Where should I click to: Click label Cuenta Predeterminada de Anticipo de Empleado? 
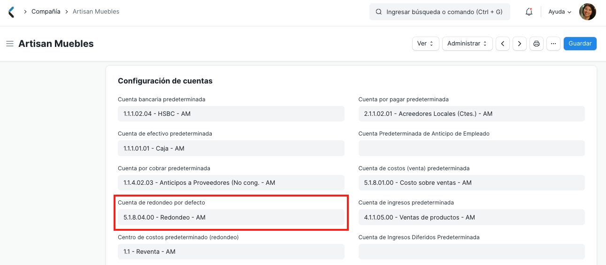click(x=424, y=134)
